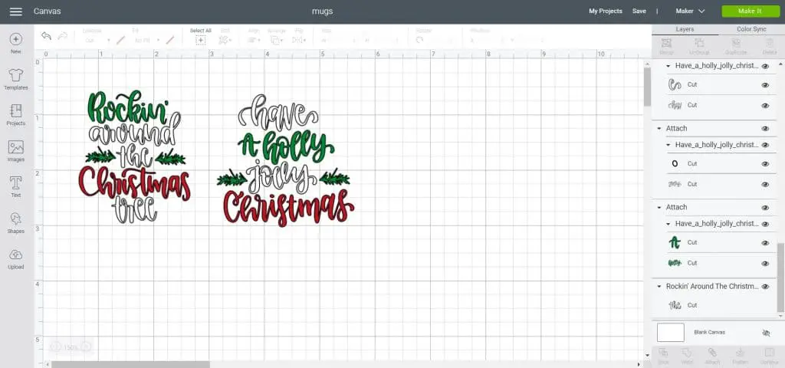This screenshot has height=368, width=785.
Task: Click the Blank Canvas white color swatch
Action: (671, 332)
